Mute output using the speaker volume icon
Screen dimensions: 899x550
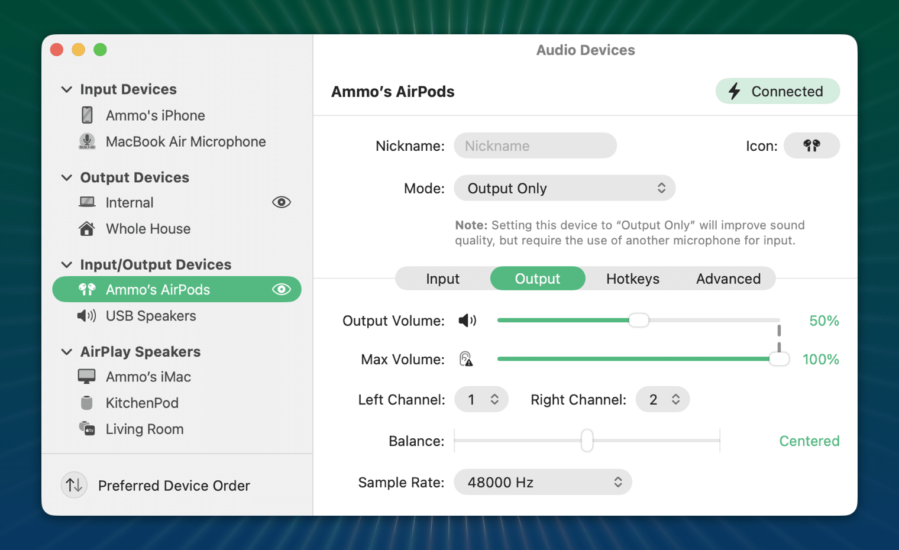tap(467, 321)
